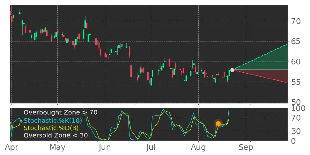Click the 'Sep' month axis label
Image resolution: width=310 pixels, height=155 pixels.
246,147
